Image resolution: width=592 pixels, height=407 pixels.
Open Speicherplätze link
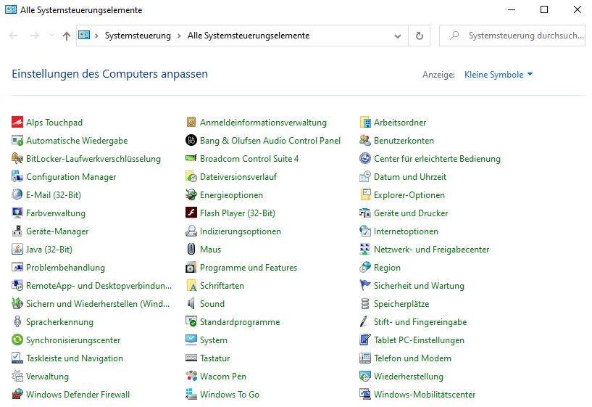(401, 304)
